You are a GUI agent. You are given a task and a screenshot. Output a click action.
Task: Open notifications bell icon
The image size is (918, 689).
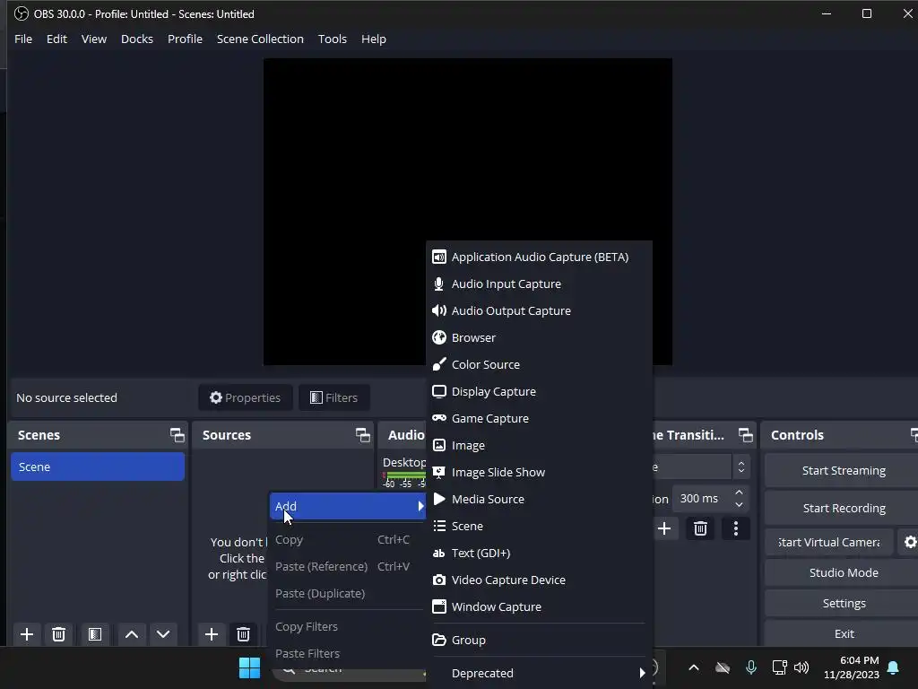coord(894,667)
